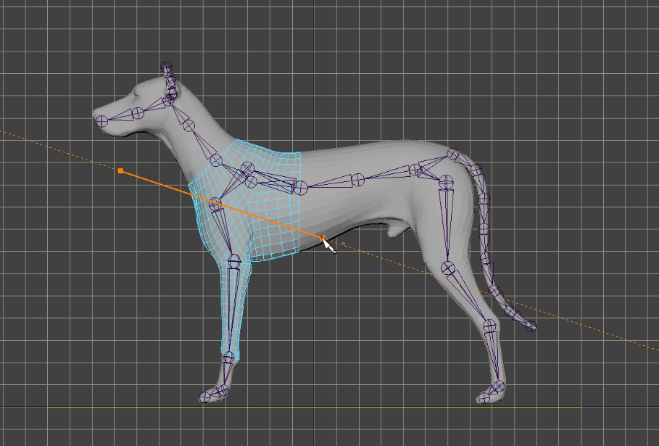659x446 pixels.
Task: Click the rear leg hock joint
Action: pos(489,324)
